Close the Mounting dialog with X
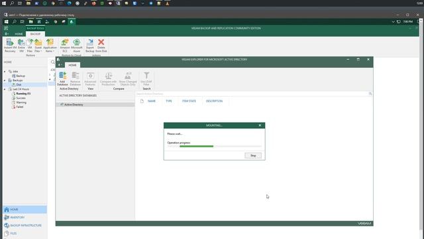Viewport: 424px width, 239px height. coord(260,125)
